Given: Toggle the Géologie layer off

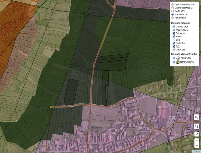Looking at the screenshot, I should pyautogui.click(x=173, y=33).
